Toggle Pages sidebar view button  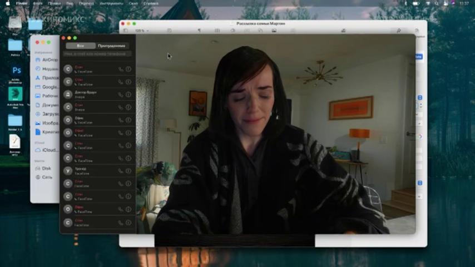click(126, 31)
